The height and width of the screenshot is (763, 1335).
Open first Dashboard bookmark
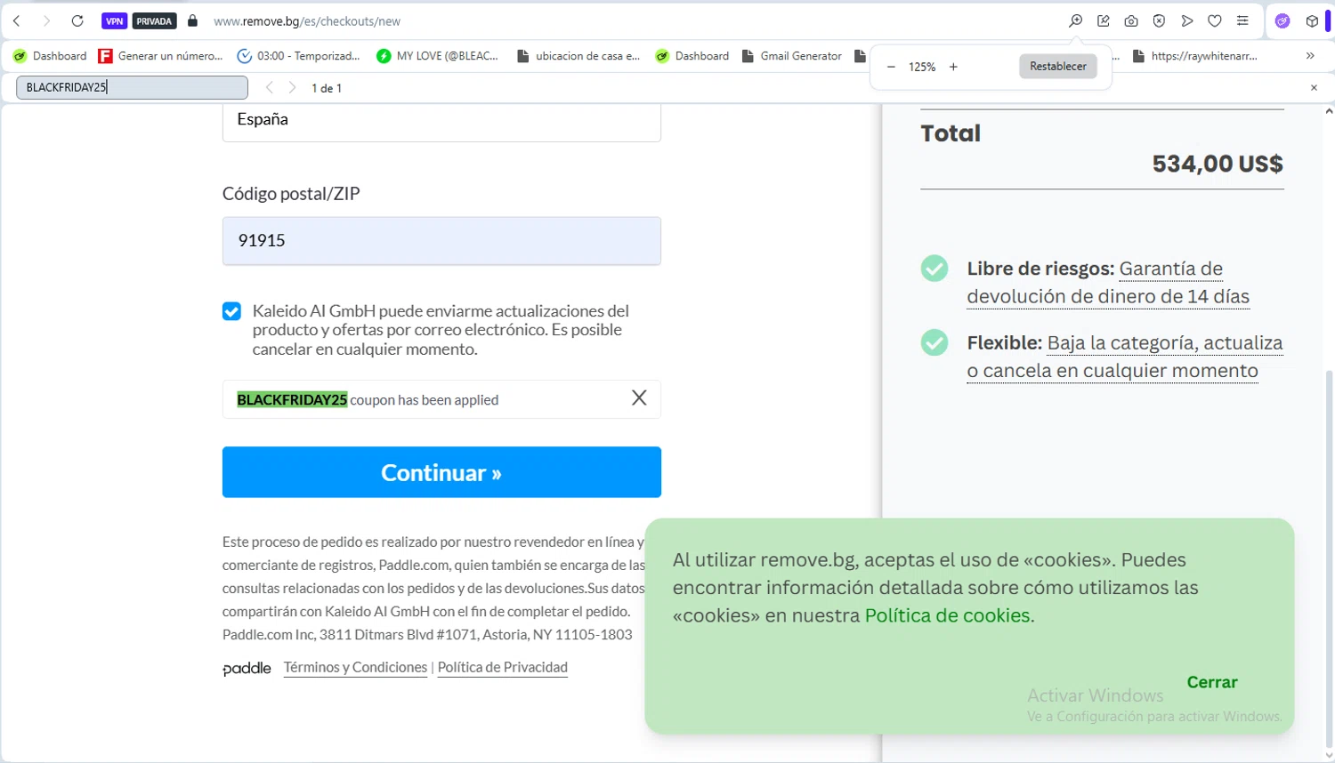click(x=50, y=56)
